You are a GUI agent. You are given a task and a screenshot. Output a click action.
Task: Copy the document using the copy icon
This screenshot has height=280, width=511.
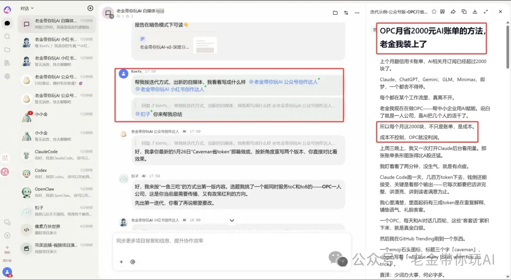[x=464, y=11]
